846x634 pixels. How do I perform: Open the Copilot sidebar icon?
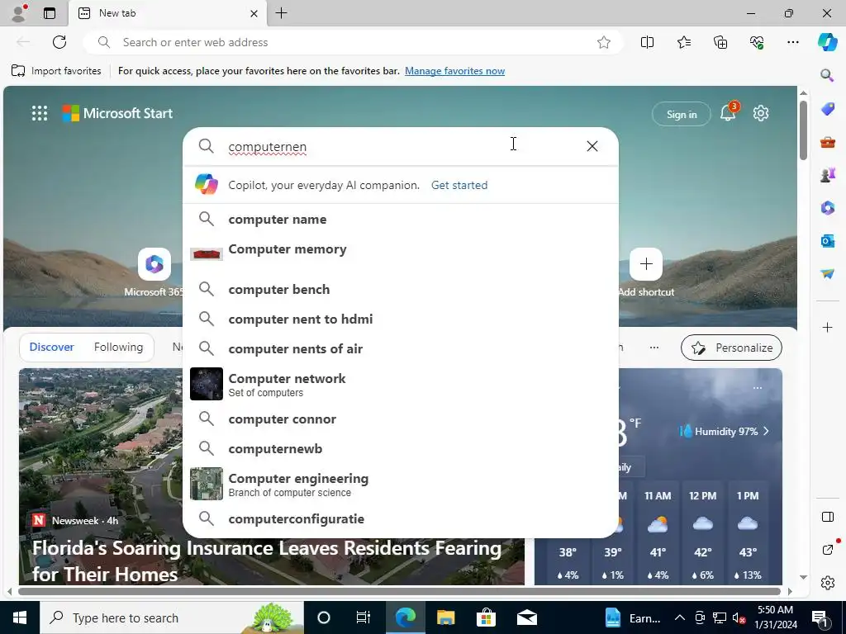tap(827, 42)
